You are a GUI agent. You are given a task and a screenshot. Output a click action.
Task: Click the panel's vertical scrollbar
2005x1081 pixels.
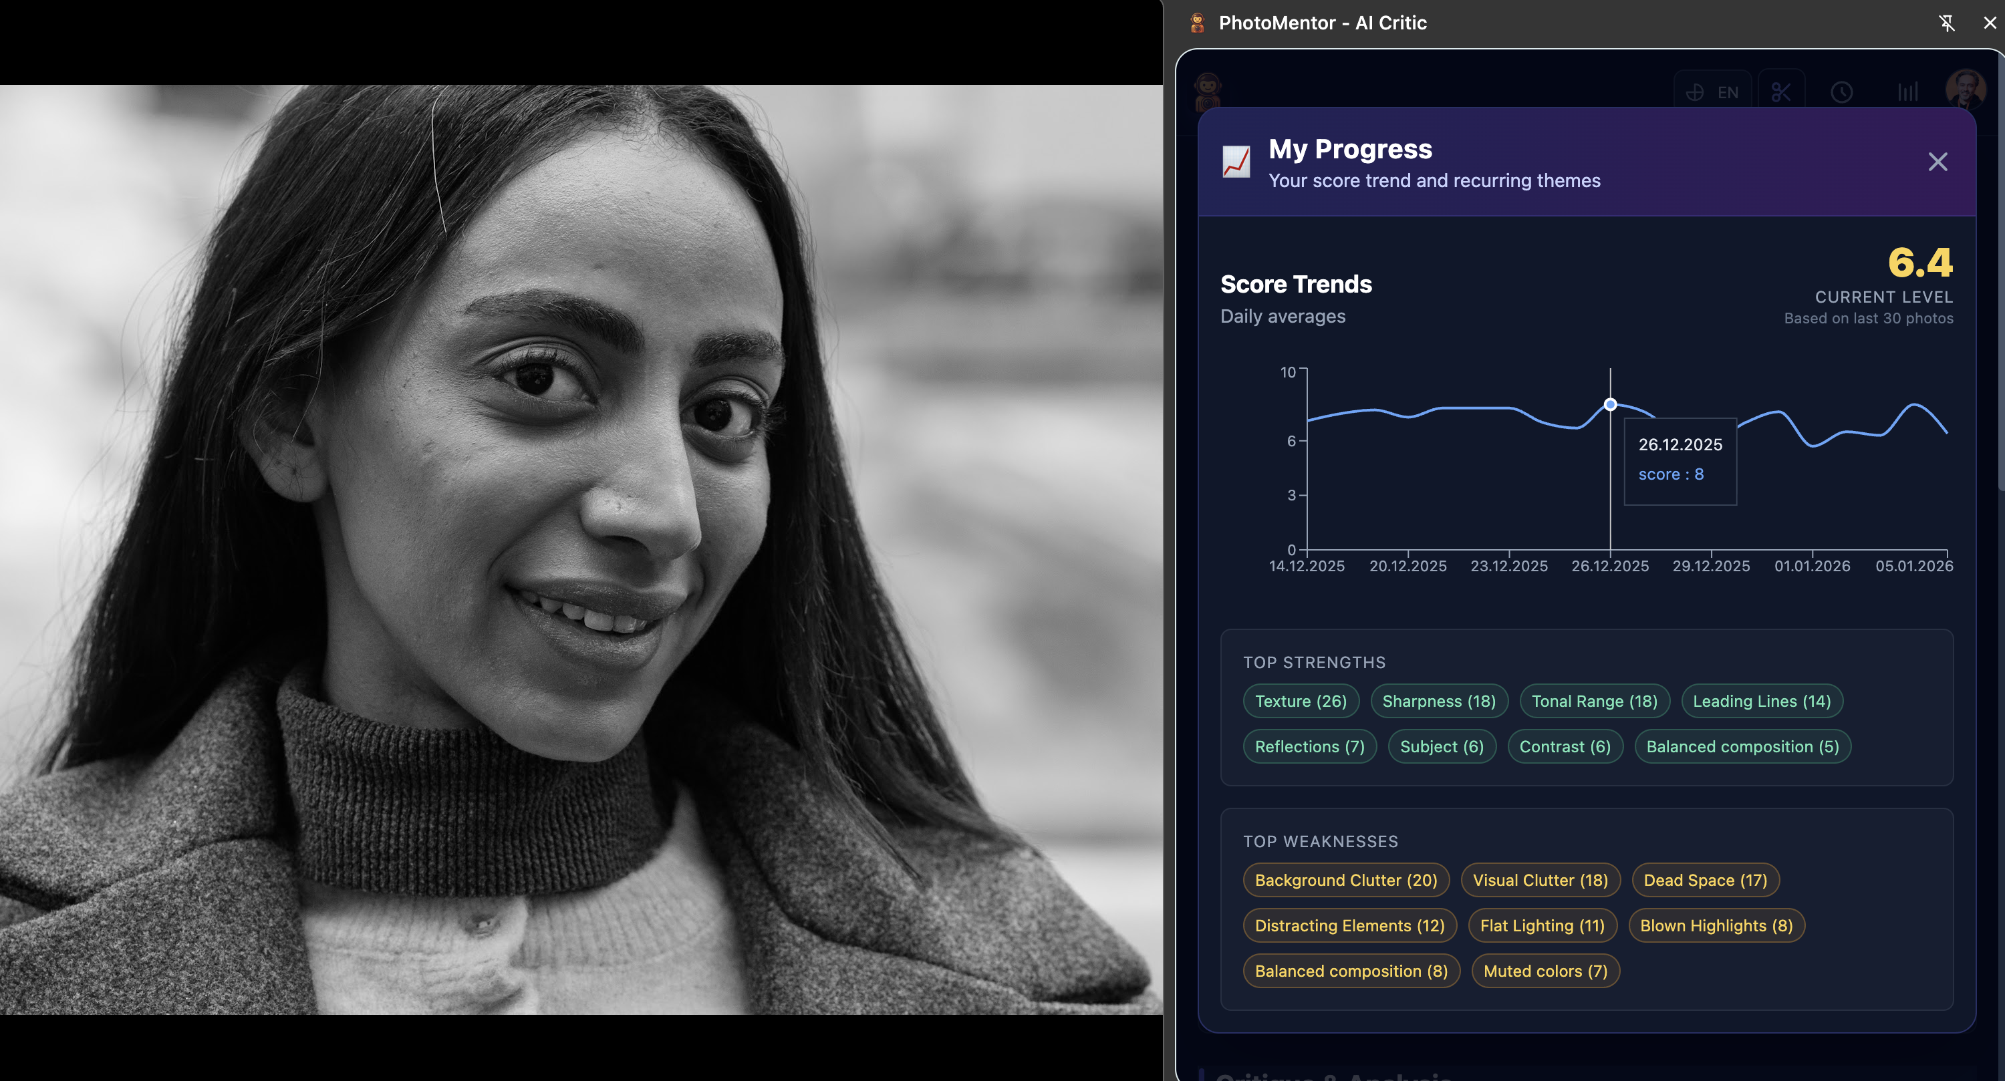click(2000, 273)
